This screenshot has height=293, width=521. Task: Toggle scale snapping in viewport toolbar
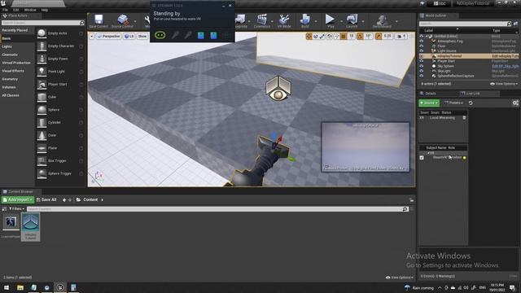click(x=378, y=36)
